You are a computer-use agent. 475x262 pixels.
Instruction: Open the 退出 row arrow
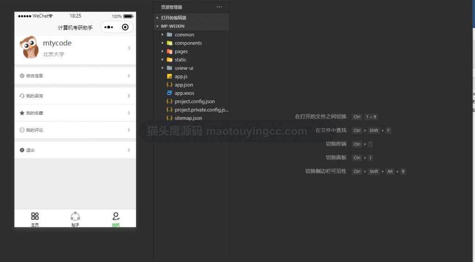(129, 150)
